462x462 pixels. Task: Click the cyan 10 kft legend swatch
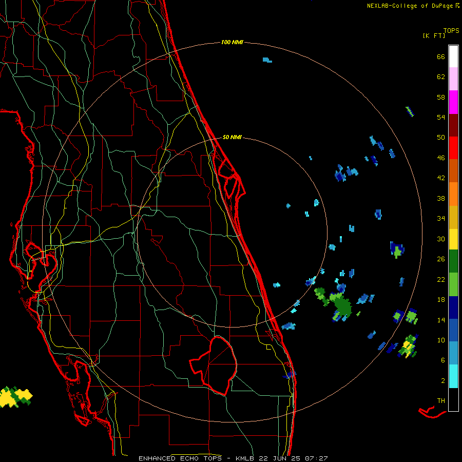pos(453,376)
